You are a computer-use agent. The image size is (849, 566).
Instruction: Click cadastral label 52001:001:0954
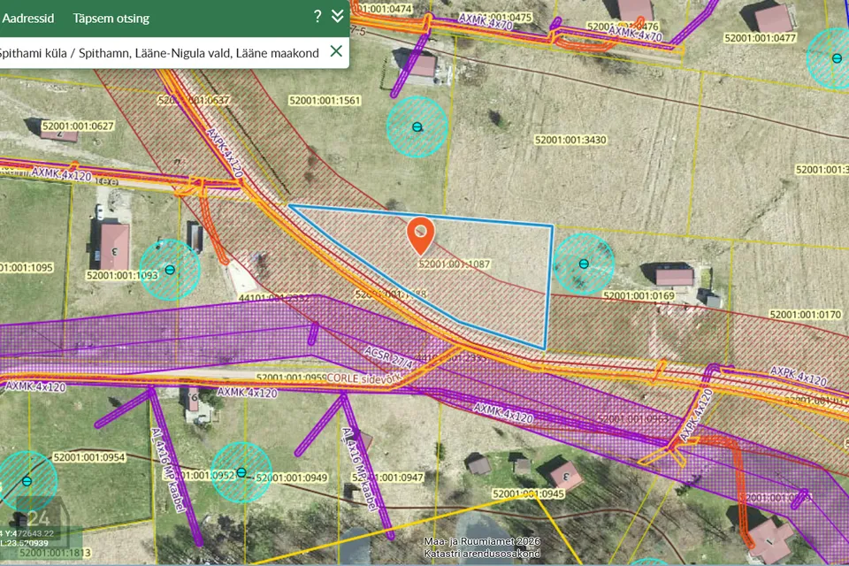(89, 458)
